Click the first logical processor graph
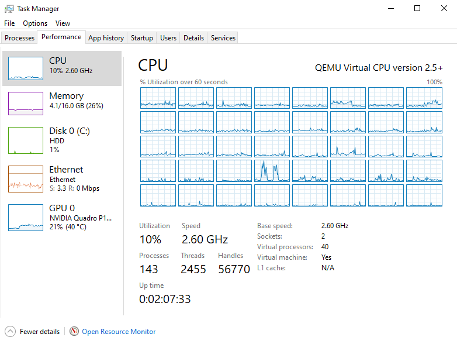 158,98
